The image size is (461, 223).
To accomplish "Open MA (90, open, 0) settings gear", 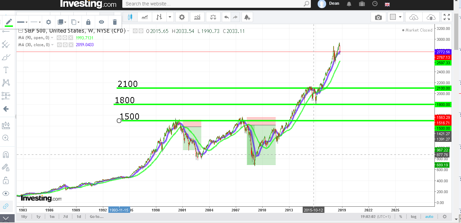I will click(65, 38).
